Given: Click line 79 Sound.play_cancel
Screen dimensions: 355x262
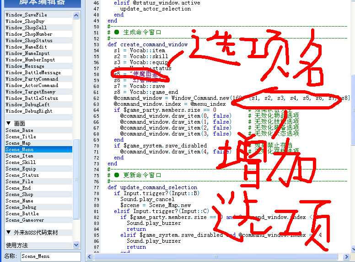Looking at the screenshot, I should [x=147, y=199].
